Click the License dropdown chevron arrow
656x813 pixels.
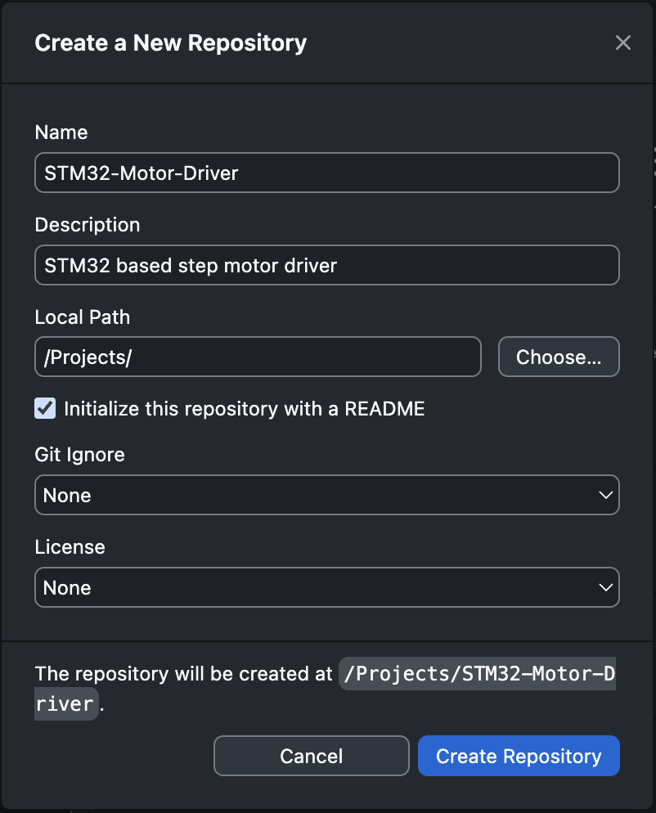pyautogui.click(x=605, y=587)
